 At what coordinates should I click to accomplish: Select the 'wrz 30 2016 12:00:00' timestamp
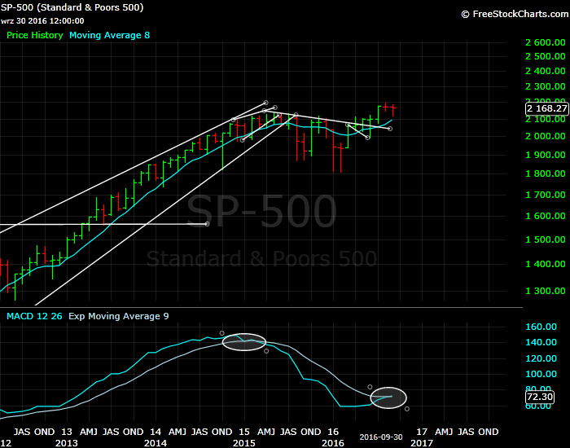point(42,20)
